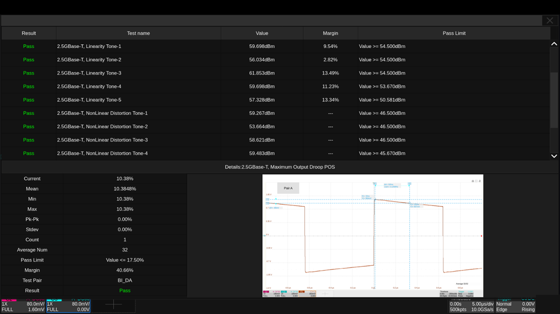This screenshot has width=560, height=314.
Task: Click the Pair A label in waveform
Action: click(x=288, y=188)
